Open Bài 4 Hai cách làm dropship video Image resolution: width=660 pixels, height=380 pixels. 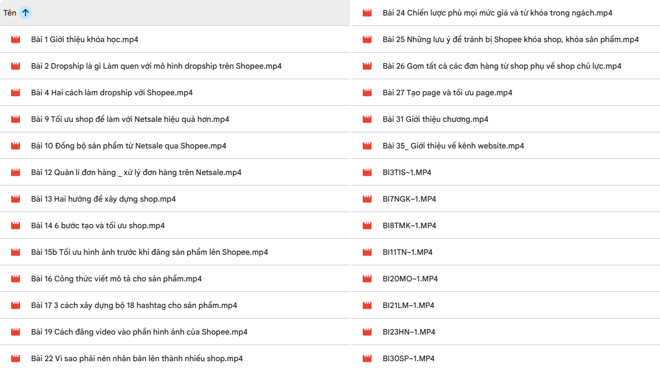pyautogui.click(x=111, y=93)
